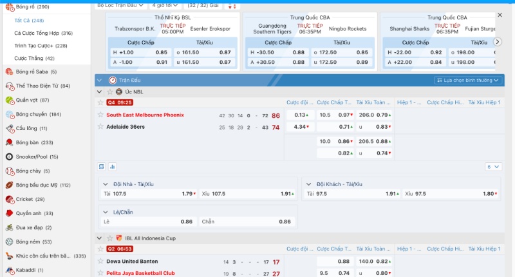Select Trình Tạo Cược+ (228)
Screen dimensions: 515x277
pos(41,46)
